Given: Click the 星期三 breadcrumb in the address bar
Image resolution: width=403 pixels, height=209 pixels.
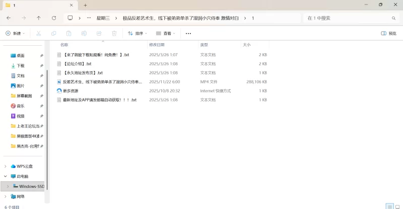Looking at the screenshot, I should tap(103, 18).
